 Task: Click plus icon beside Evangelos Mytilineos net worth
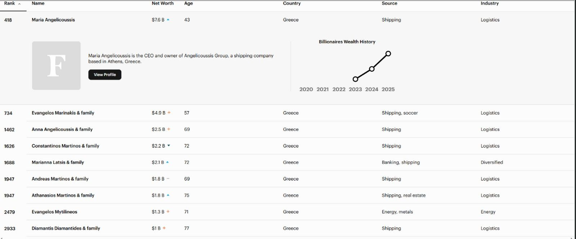click(168, 212)
